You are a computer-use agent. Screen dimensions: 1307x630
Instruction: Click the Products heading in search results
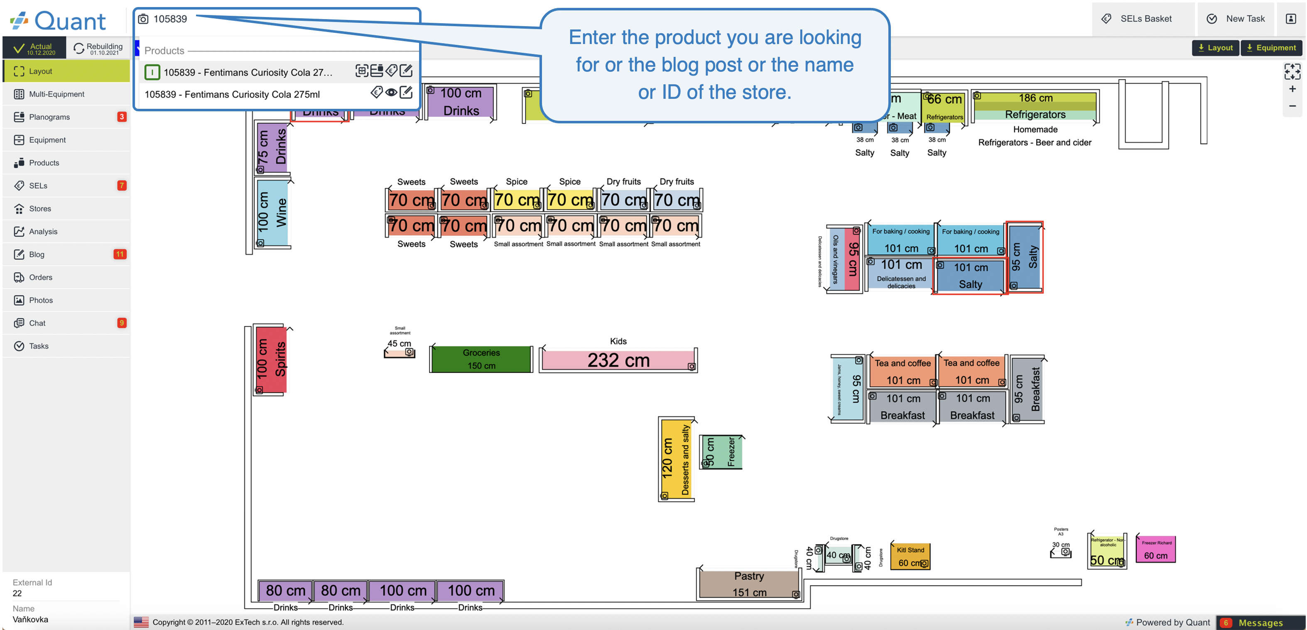[x=164, y=50]
